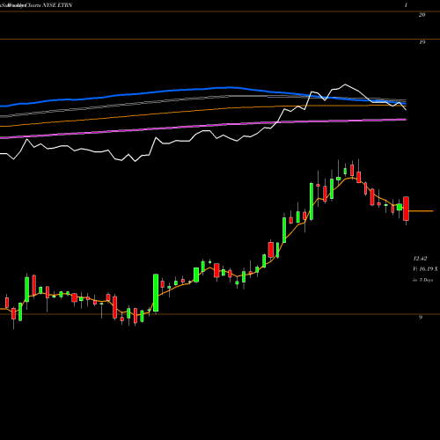Click the current price marker line right of last candle
This screenshot has width=440, height=440.
coord(421,211)
